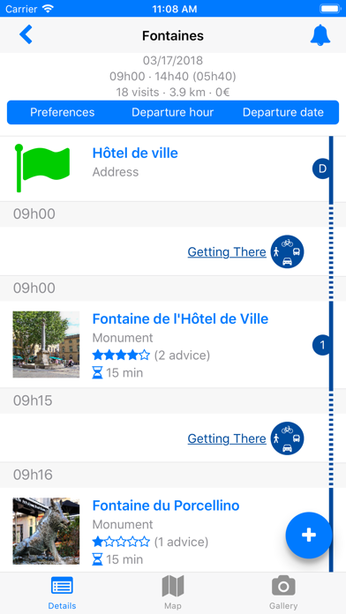Select timeline marker D
The width and height of the screenshot is (346, 614).
pos(321,168)
